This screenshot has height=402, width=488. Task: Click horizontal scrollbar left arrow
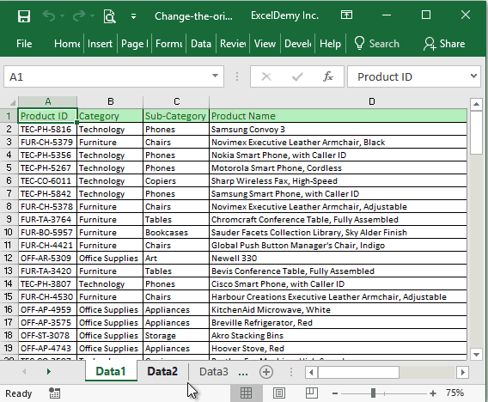coord(311,372)
